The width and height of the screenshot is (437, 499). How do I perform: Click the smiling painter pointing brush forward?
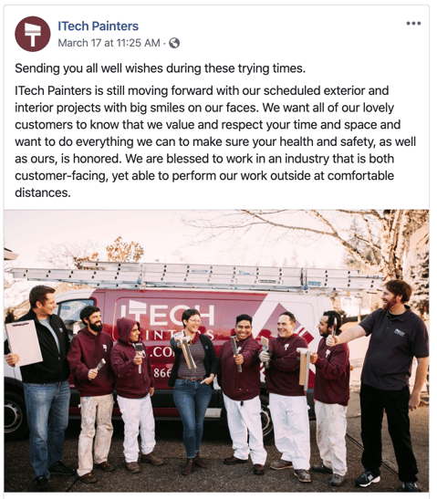tap(244, 393)
